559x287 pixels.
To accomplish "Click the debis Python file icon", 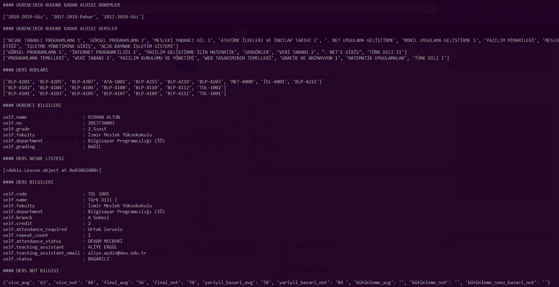I will coord(254,116).
